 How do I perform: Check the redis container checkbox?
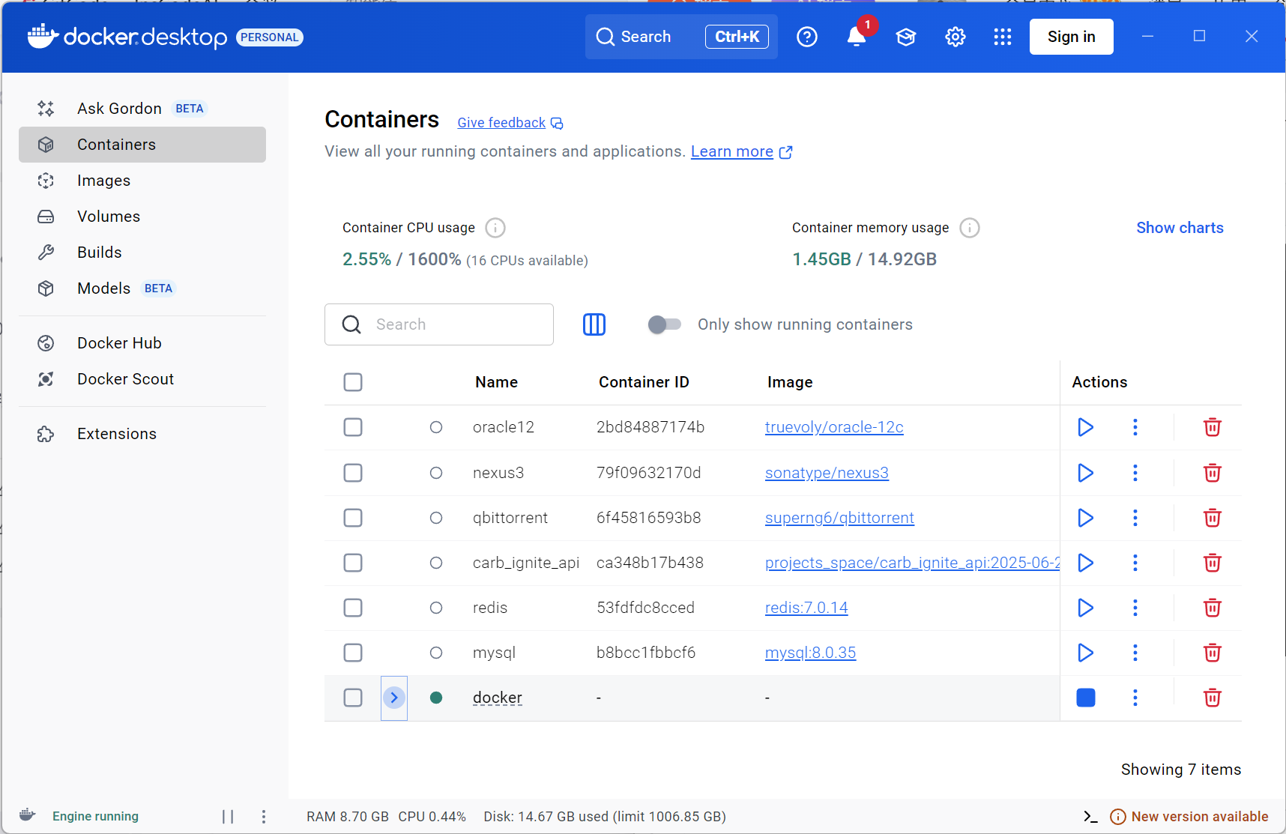[x=353, y=608]
